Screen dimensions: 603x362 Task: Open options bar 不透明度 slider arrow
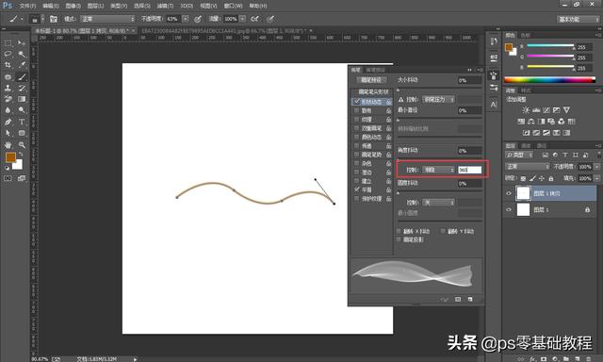pos(186,19)
